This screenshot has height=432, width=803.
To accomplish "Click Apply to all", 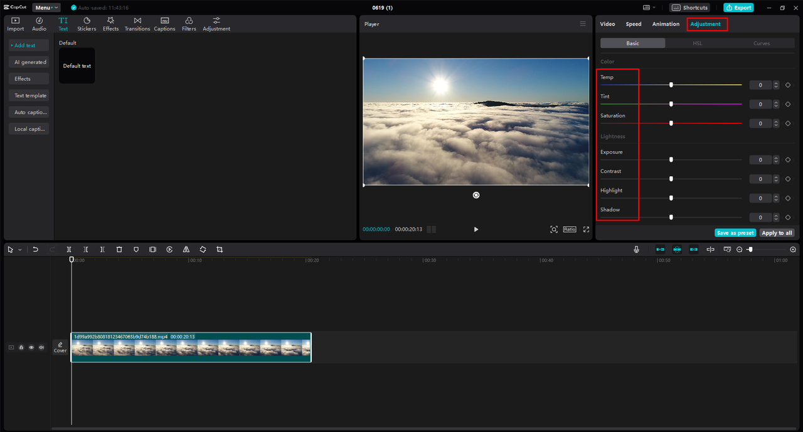I will [x=777, y=233].
